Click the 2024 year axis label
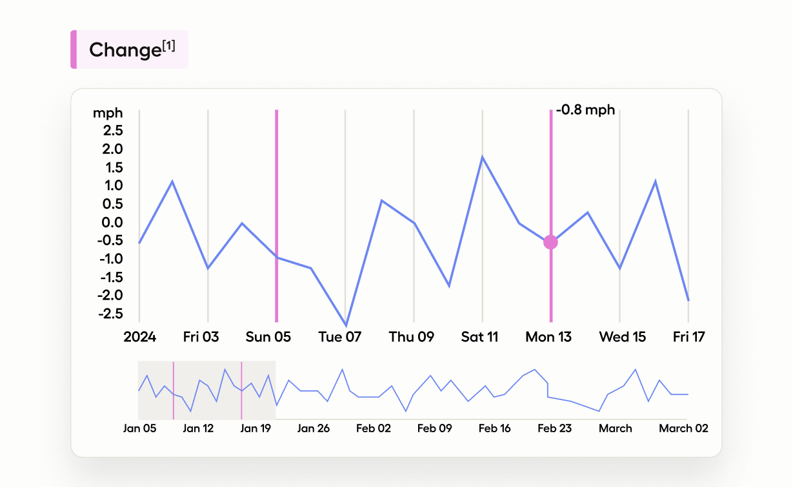The height and width of the screenshot is (487, 793). [x=139, y=337]
